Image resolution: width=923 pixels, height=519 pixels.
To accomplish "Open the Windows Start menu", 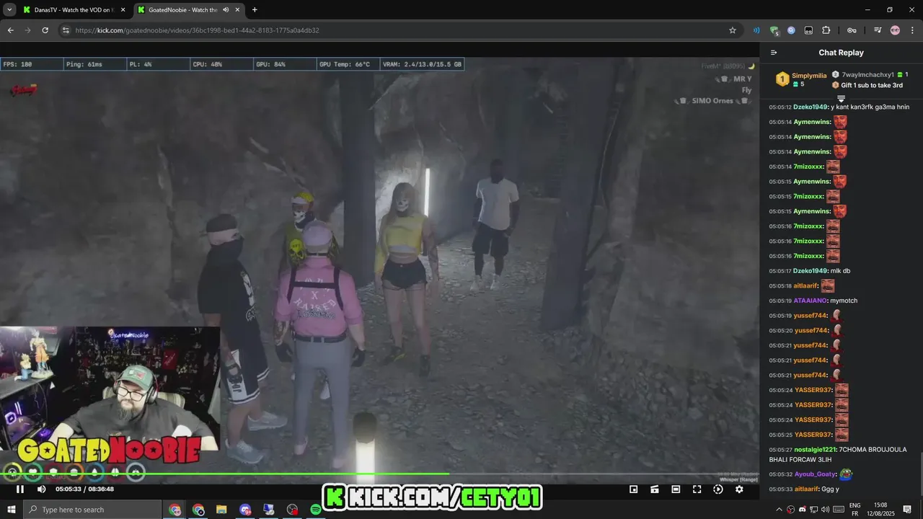I will (x=11, y=510).
